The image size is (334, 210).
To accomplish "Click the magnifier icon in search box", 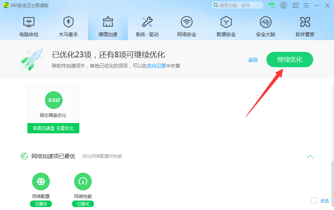I will pyautogui.click(x=216, y=5).
